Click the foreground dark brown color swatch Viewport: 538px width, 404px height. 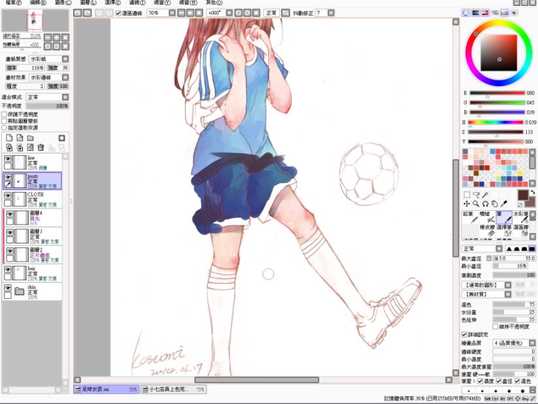(x=522, y=194)
